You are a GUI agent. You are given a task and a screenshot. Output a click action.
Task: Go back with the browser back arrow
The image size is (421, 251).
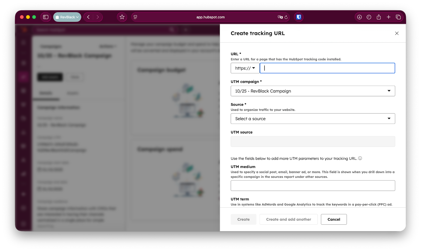point(88,17)
